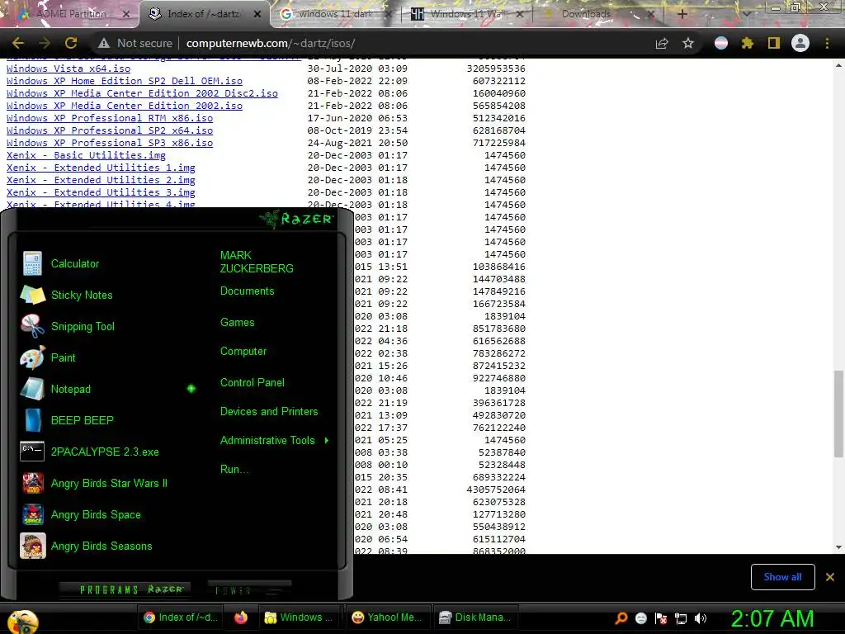Click Show all in downloads bar
The image size is (845, 634).
782,577
